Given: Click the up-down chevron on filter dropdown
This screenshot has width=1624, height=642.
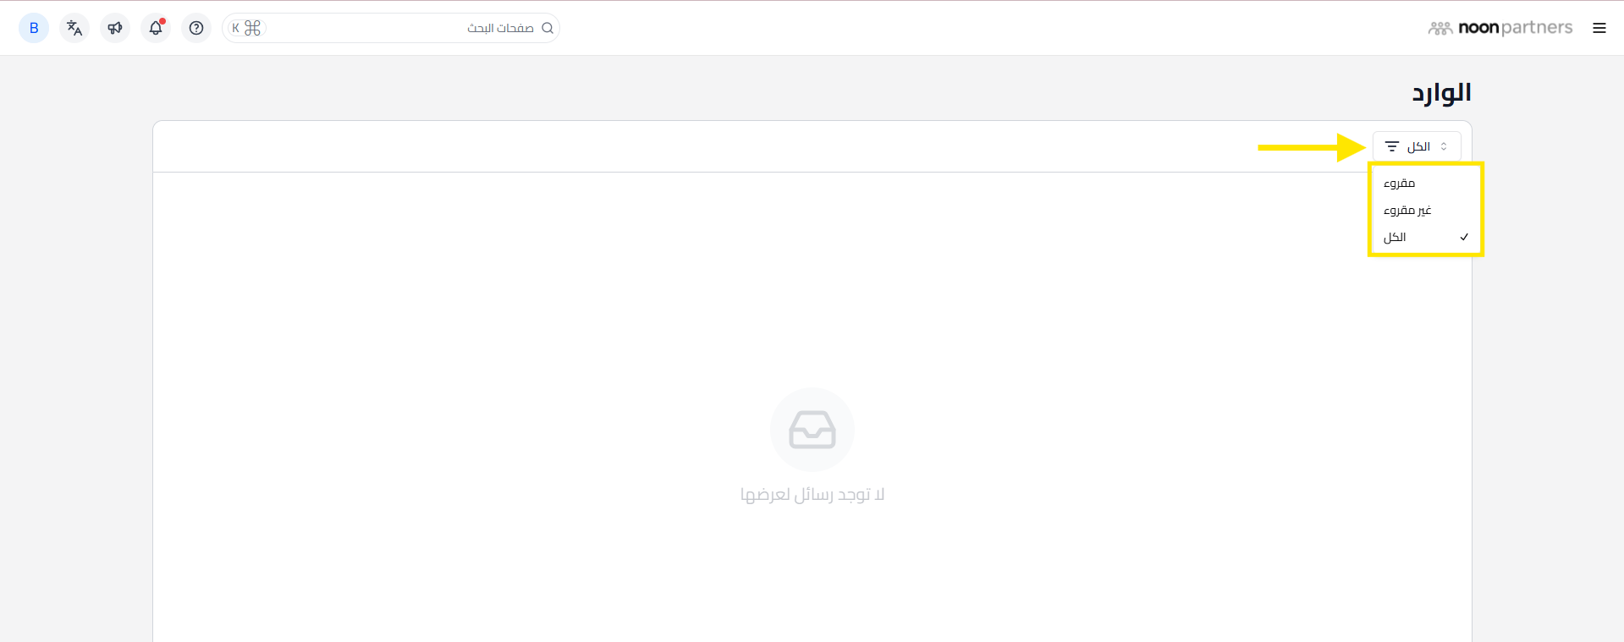Looking at the screenshot, I should coord(1444,146).
